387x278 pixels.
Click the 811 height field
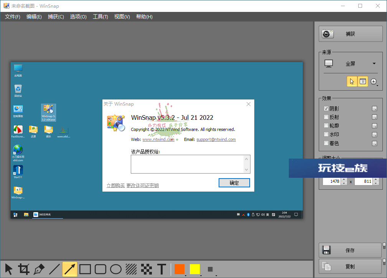[364, 181]
